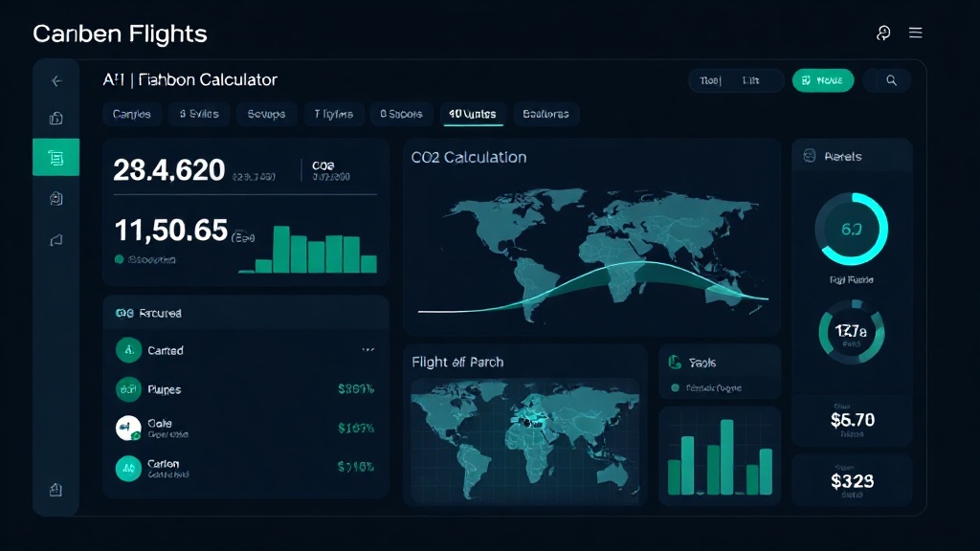Click the bottom sidebar icon
Viewport: 980px width, 551px height.
(56, 490)
